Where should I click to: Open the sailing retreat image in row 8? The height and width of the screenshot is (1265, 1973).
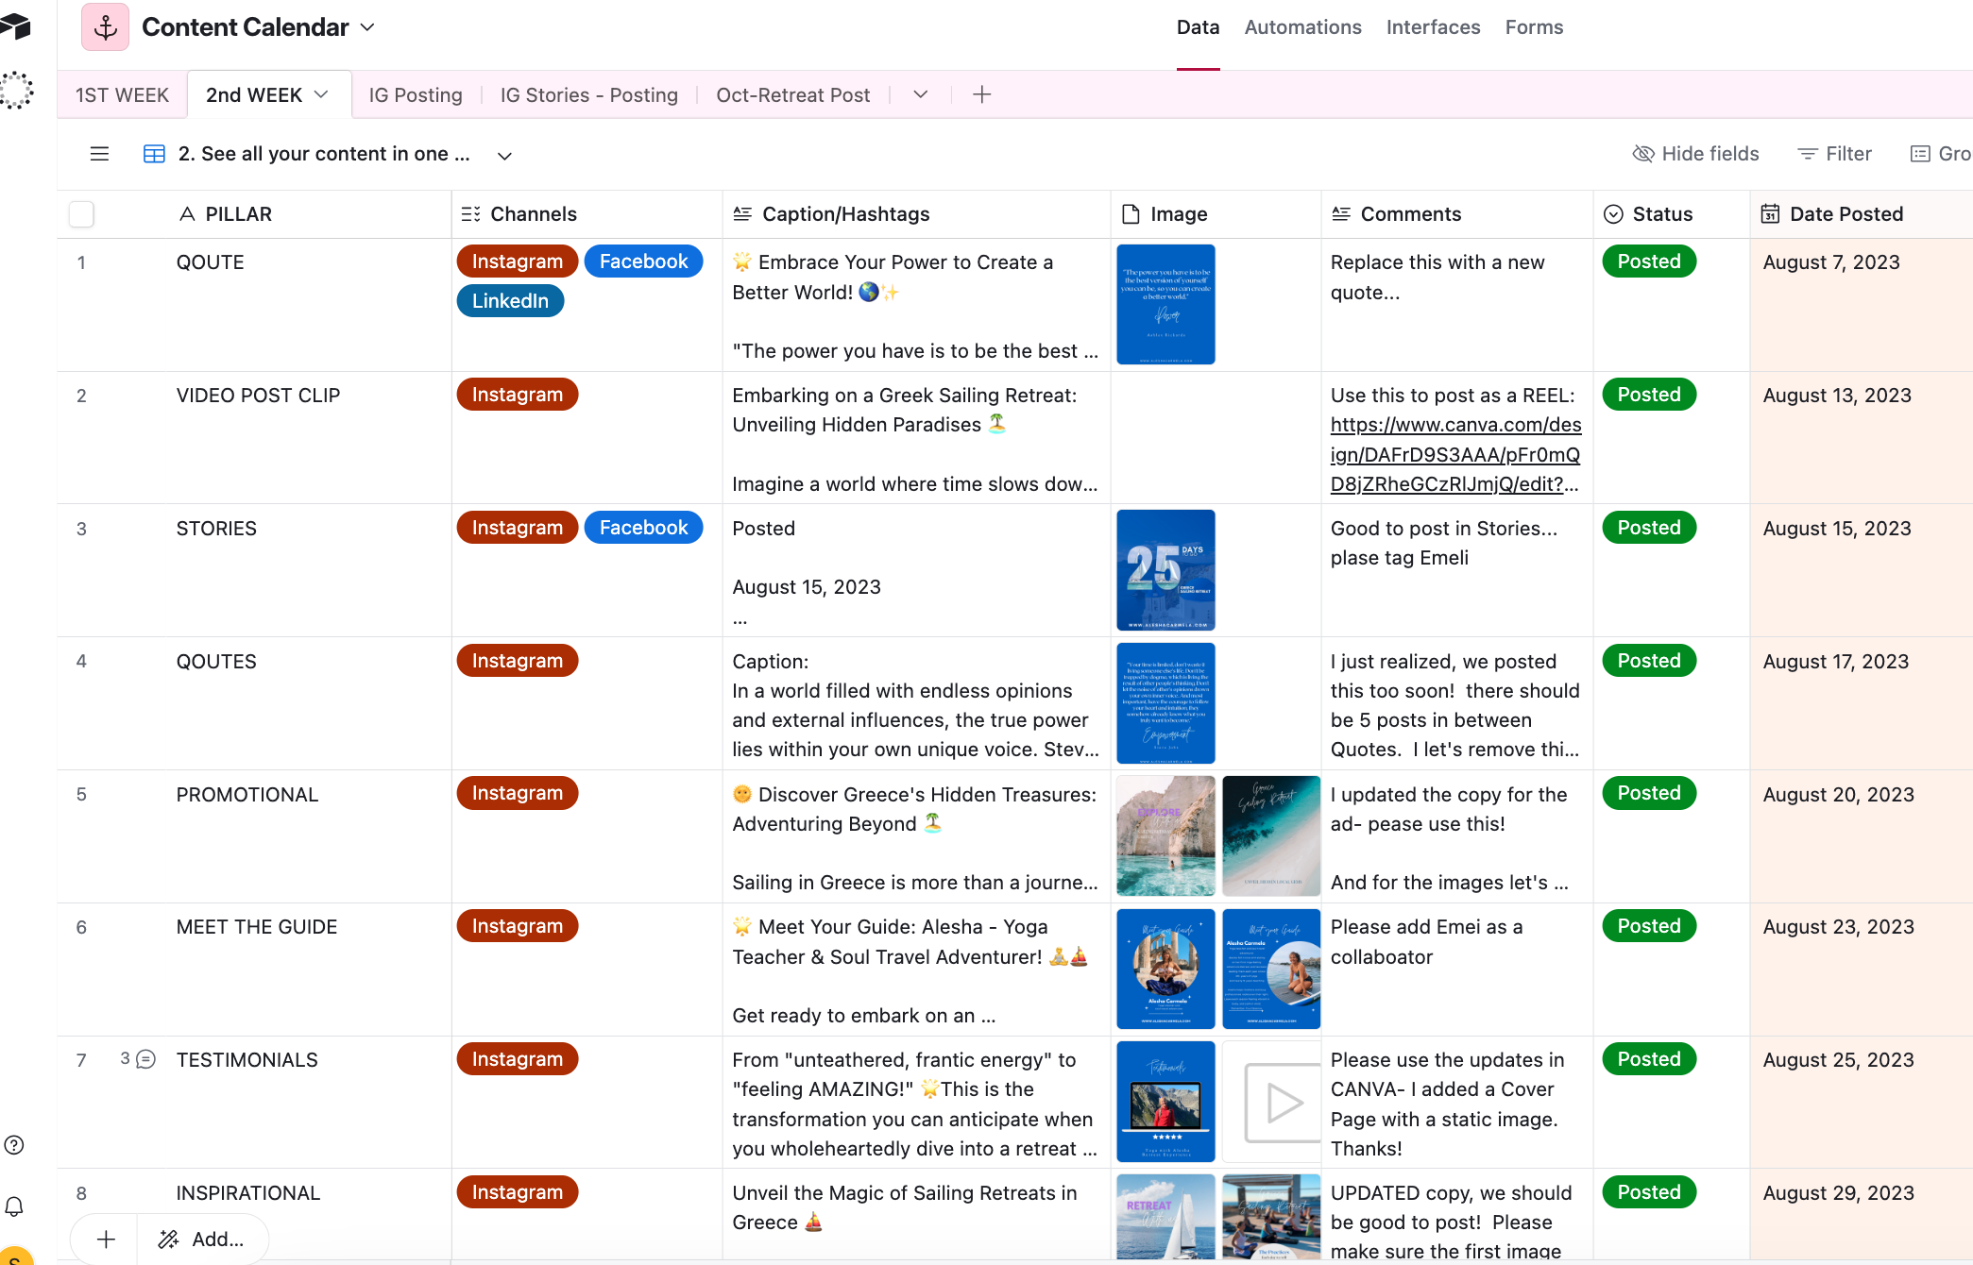point(1165,1216)
